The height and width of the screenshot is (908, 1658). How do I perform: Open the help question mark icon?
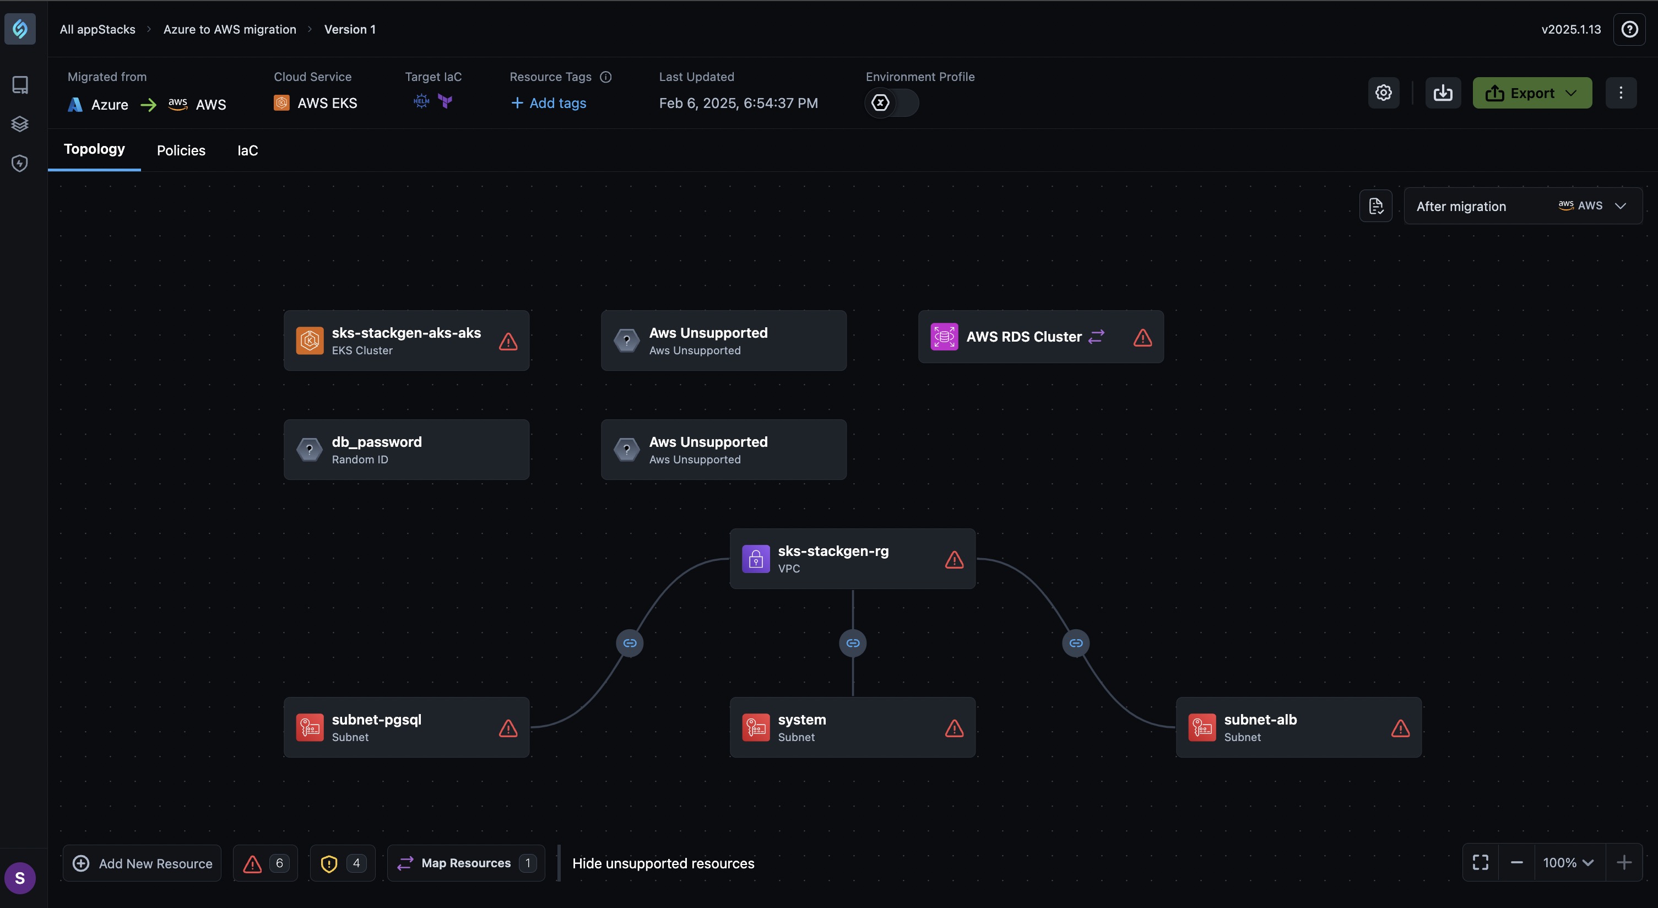pos(1629,29)
